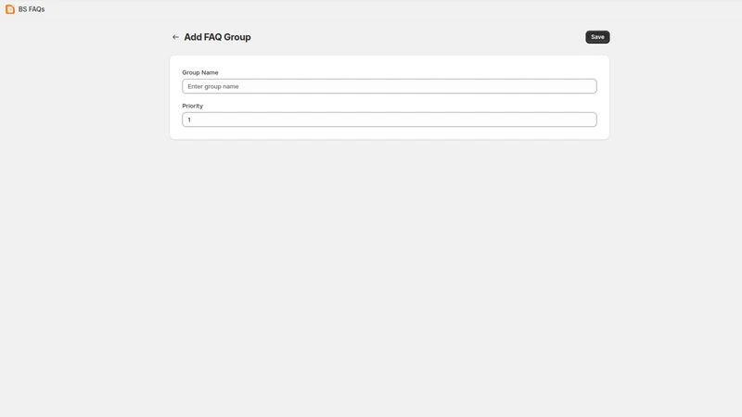Focus the Group Name input field
The image size is (742, 417).
click(x=389, y=86)
